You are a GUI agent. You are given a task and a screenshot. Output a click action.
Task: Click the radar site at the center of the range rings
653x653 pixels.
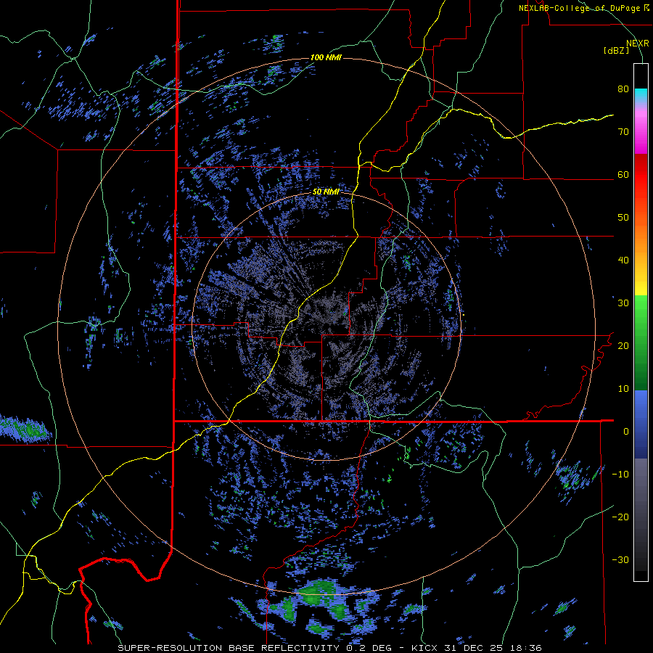[326, 326]
